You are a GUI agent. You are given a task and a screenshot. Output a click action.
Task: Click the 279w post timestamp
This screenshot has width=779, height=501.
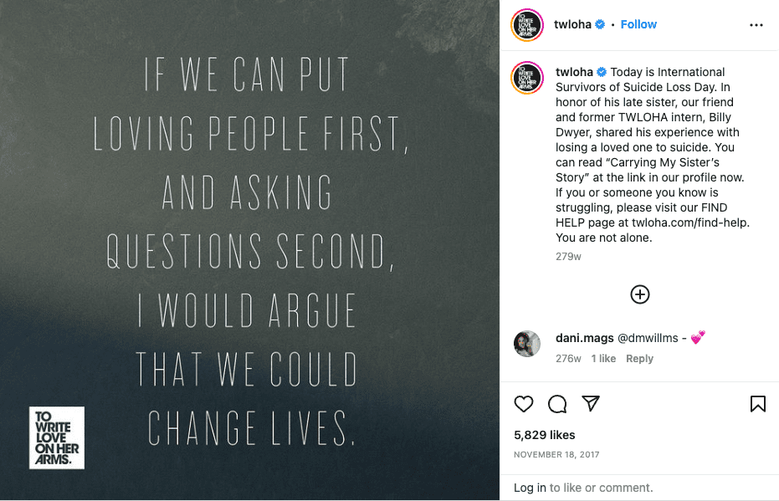(x=568, y=256)
